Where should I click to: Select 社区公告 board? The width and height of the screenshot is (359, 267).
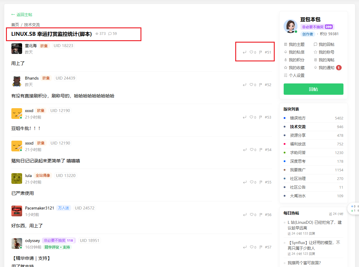click(x=313, y=187)
